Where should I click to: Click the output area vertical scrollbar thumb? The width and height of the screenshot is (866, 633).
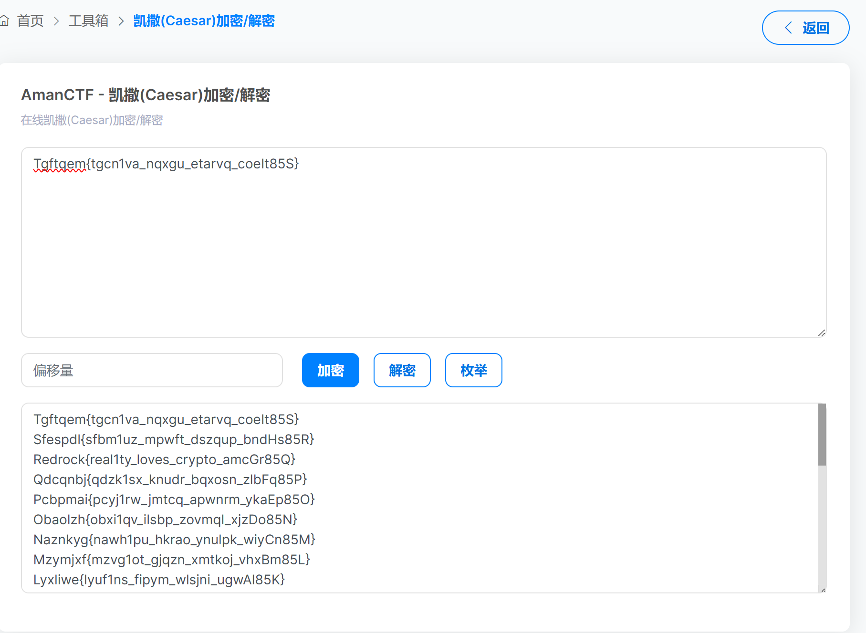click(x=822, y=435)
